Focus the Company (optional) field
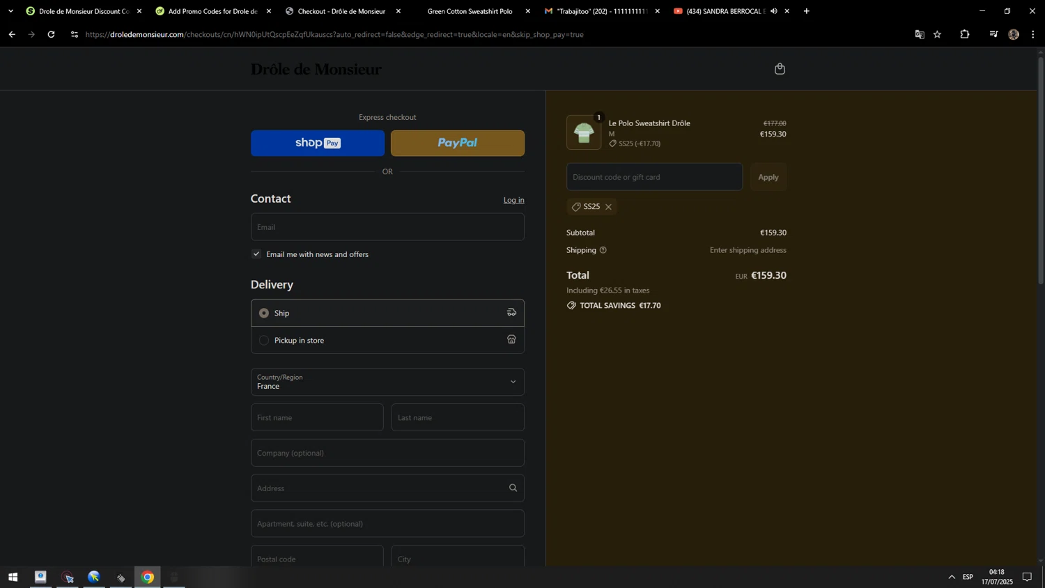The height and width of the screenshot is (588, 1045). [x=387, y=453]
